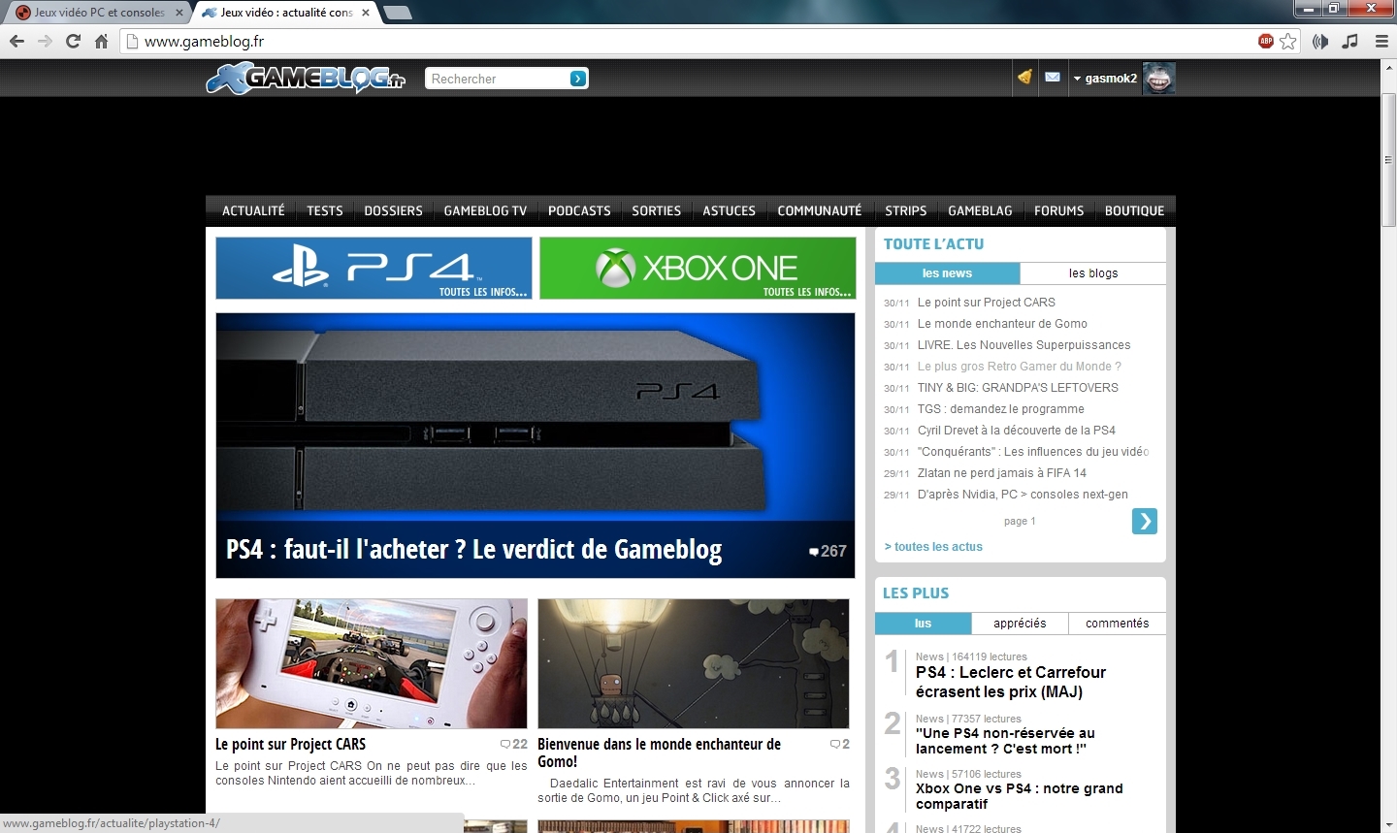Click the PS4 'toutes les infos' banner

coord(374,268)
